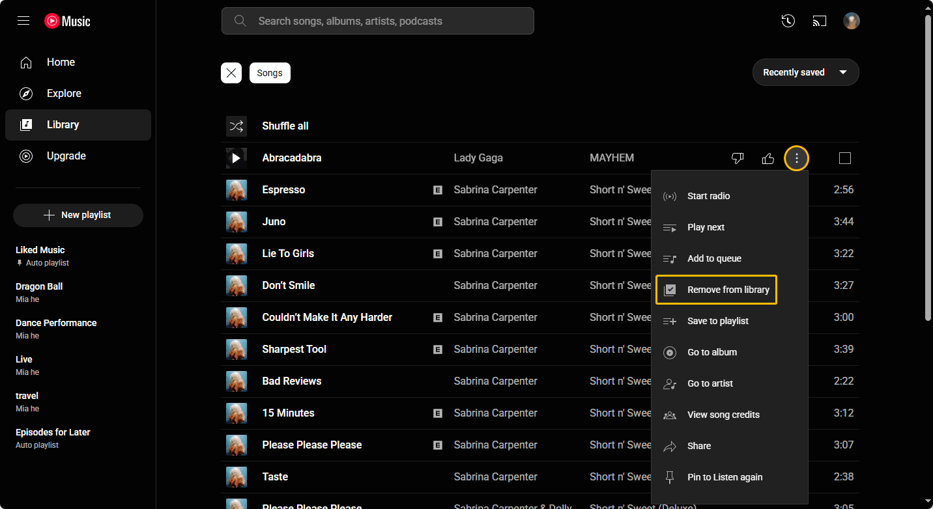933x509 pixels.
Task: Play Abracadabra using its play button
Action: tap(237, 158)
